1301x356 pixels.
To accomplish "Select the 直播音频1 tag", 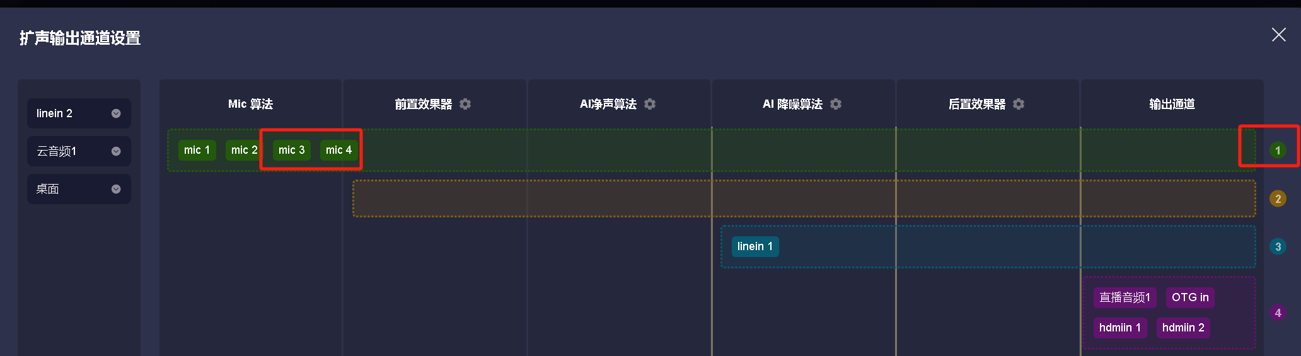I will tap(1125, 297).
